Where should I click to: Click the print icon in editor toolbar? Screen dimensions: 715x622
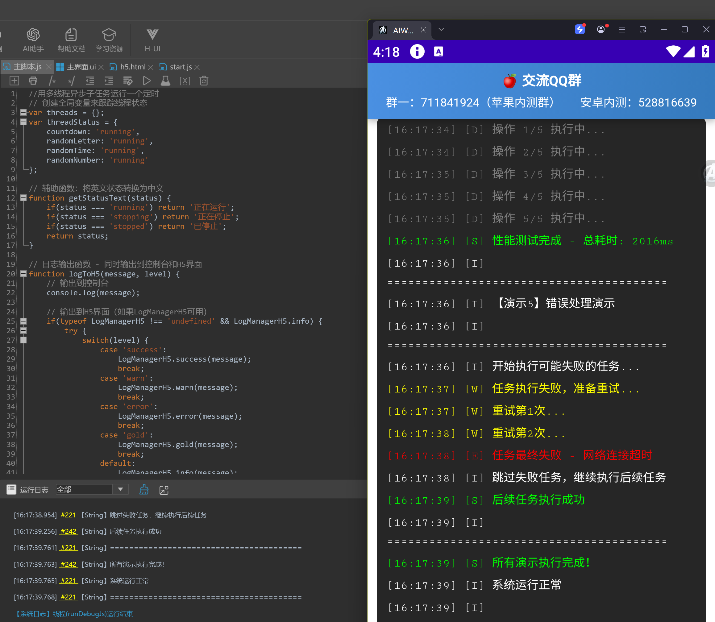click(x=33, y=81)
